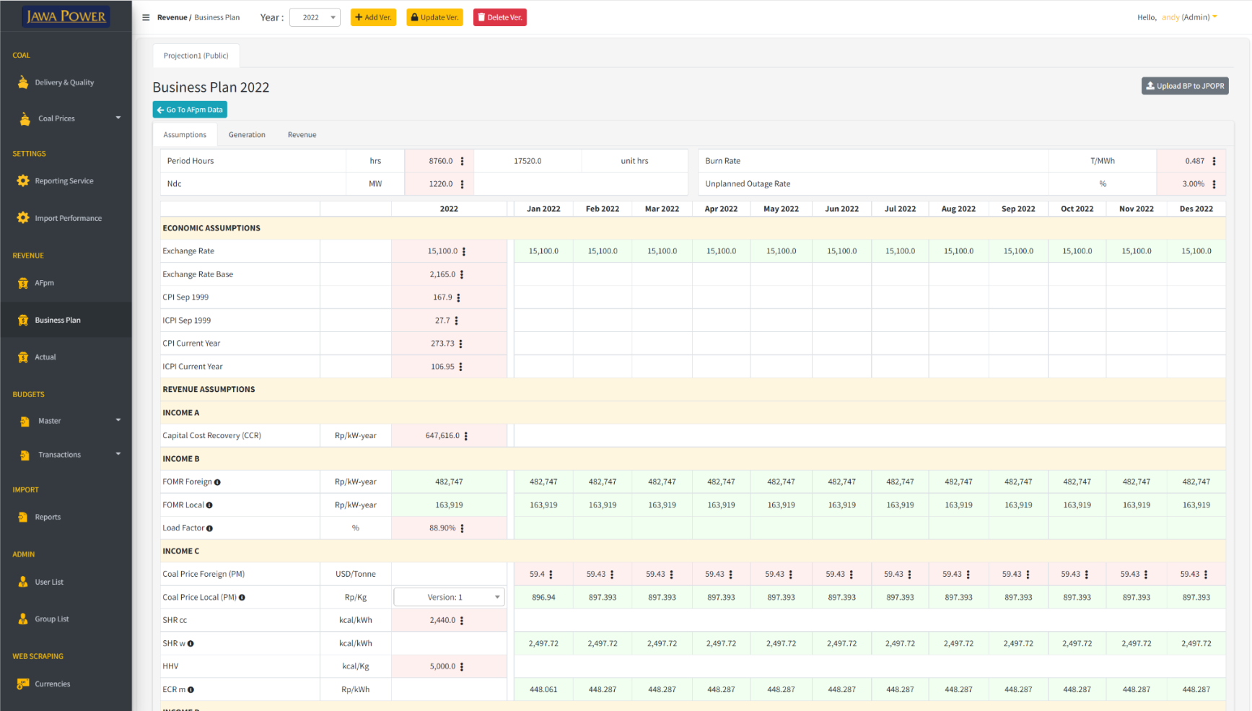Open the kebab menu for SHR cc 2,440.0

(462, 620)
